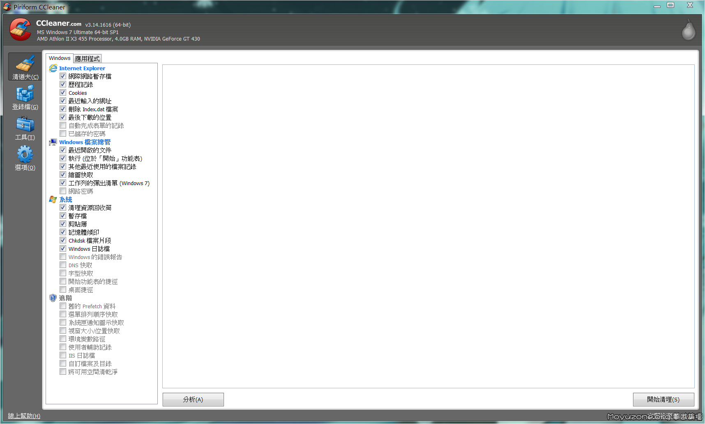Image resolution: width=705 pixels, height=424 pixels.
Task: Switch to the 應用程式 tab
Action: click(87, 59)
